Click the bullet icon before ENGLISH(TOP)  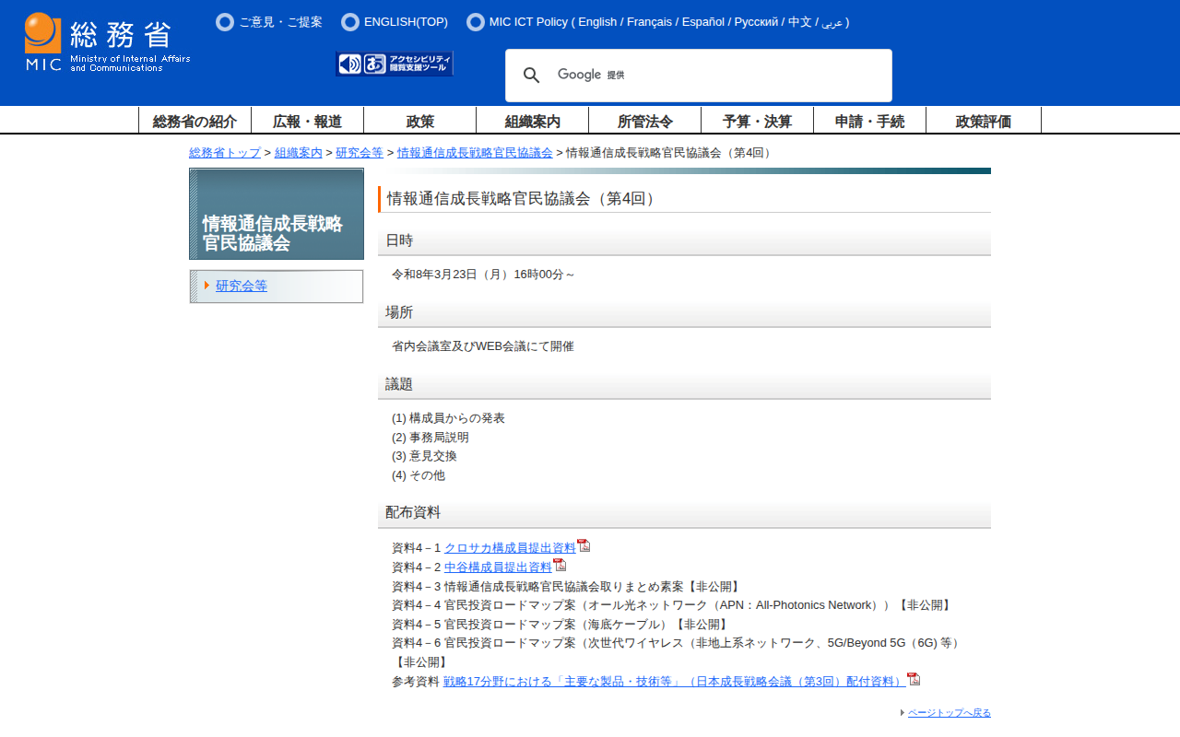pos(350,22)
